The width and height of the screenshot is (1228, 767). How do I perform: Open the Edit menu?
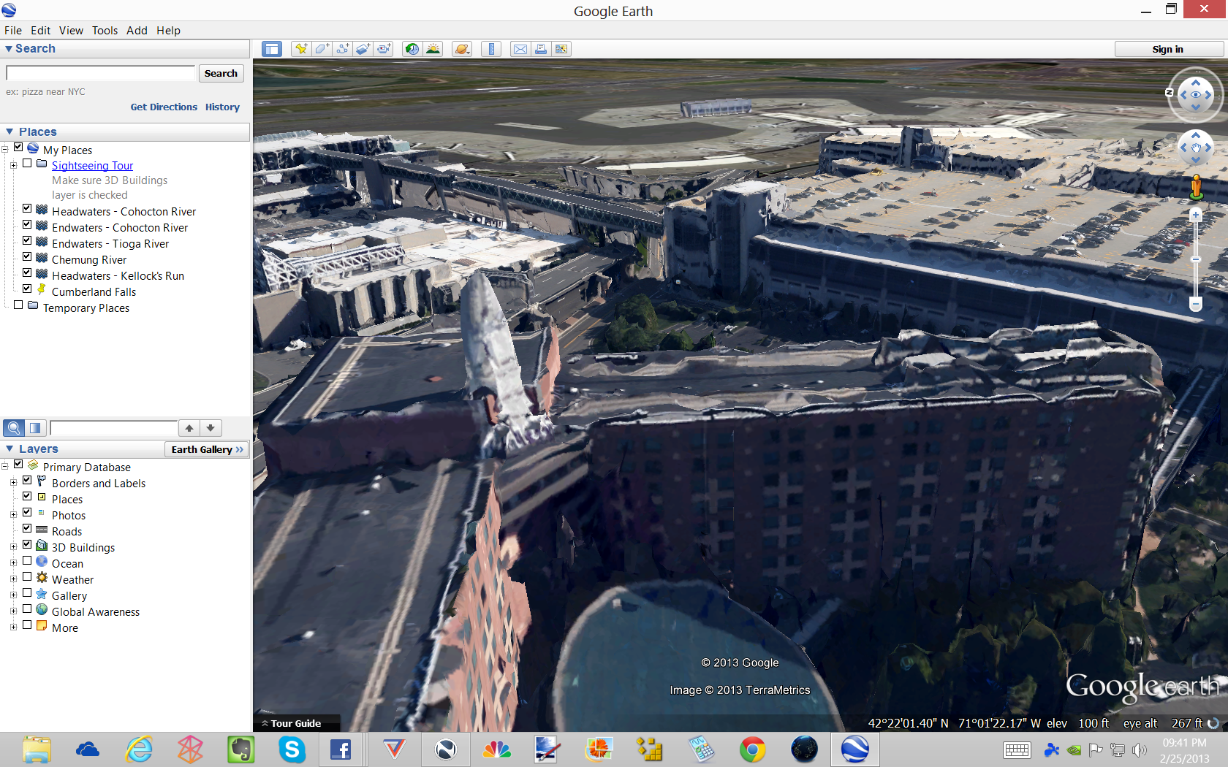coord(40,31)
